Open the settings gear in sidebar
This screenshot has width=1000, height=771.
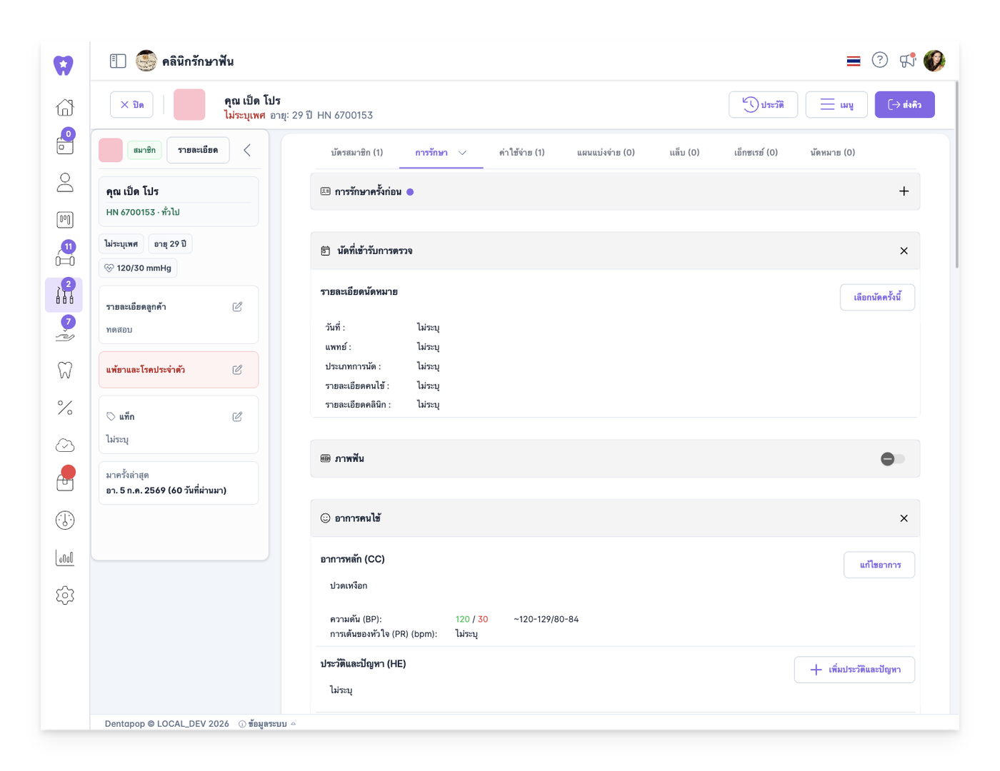65,595
